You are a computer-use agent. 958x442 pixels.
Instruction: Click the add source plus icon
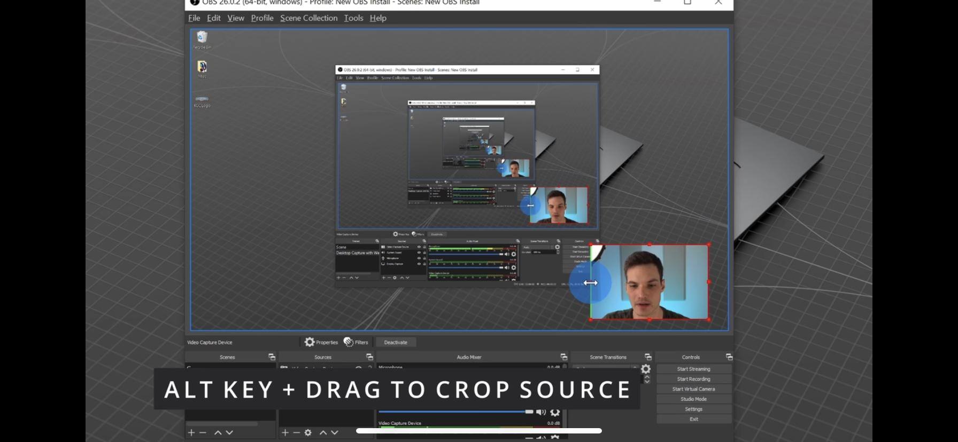[285, 432]
